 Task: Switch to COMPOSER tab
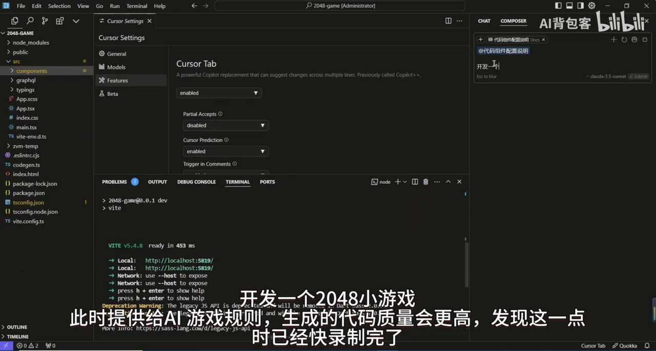(x=514, y=21)
